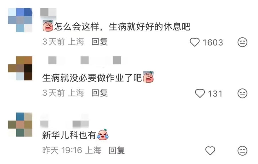This screenshot has height=164, width=258.
Task: Like the comment '新华儿科也有'
Action: [210, 151]
